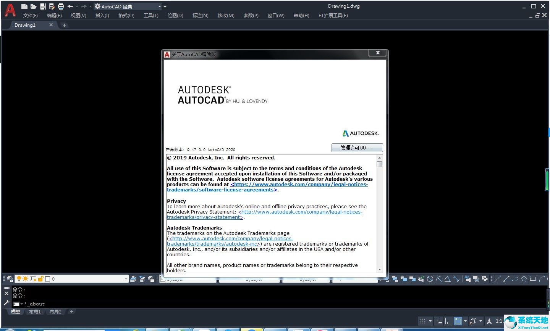This screenshot has height=331, width=550.
Task: Open the 工具(T) menu
Action: [x=151, y=16]
